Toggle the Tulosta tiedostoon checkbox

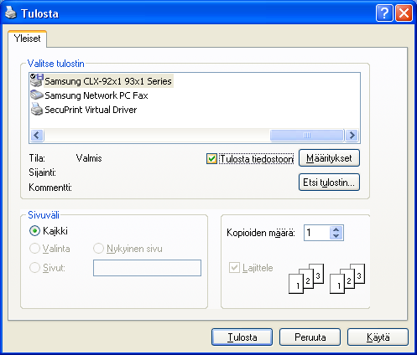click(x=211, y=159)
